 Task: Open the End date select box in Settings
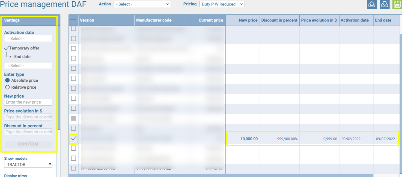(x=28, y=66)
